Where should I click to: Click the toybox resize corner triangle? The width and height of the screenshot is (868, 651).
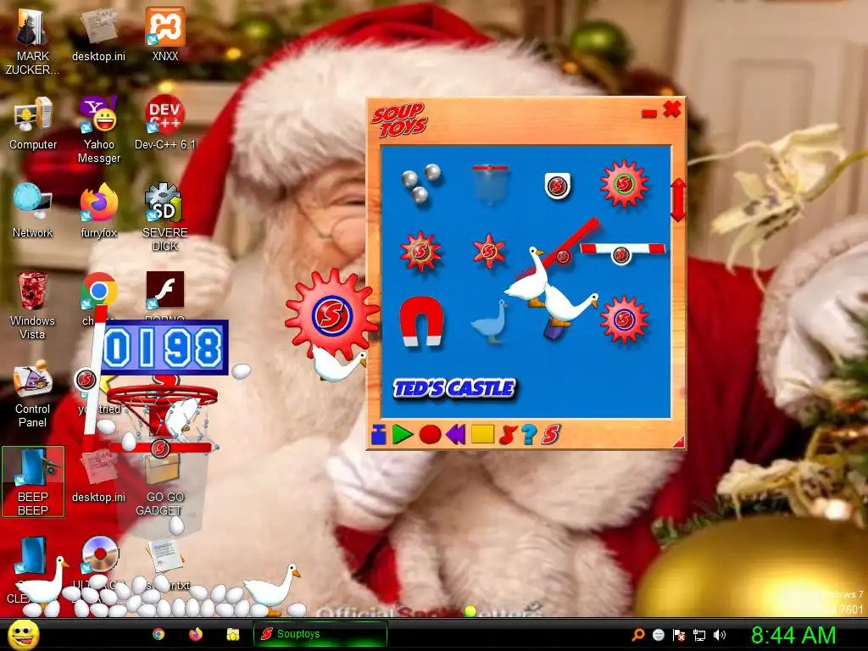point(679,442)
